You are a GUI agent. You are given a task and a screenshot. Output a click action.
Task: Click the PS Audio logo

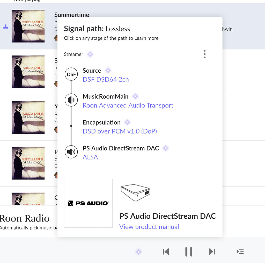click(x=88, y=203)
